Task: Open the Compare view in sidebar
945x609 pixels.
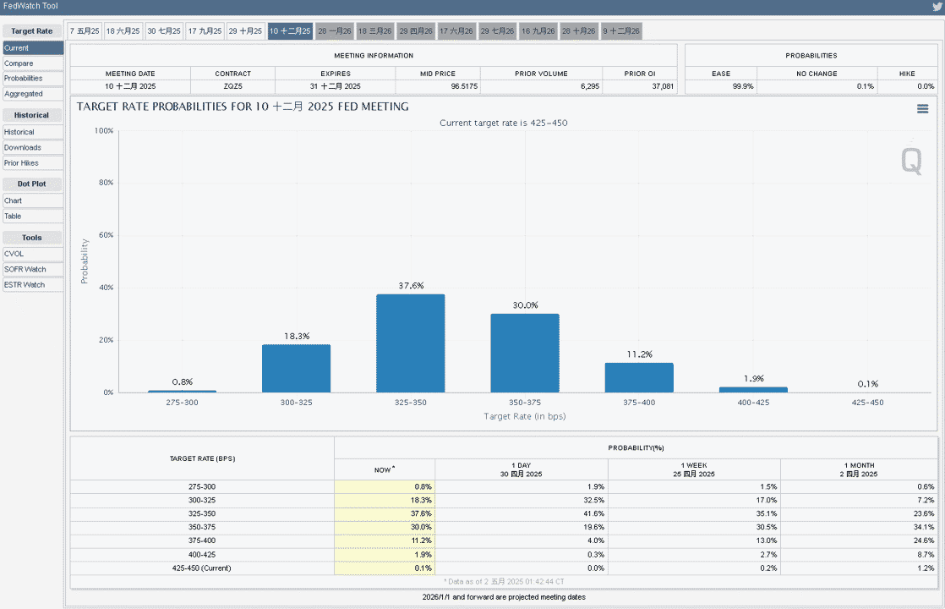Action: coord(33,63)
